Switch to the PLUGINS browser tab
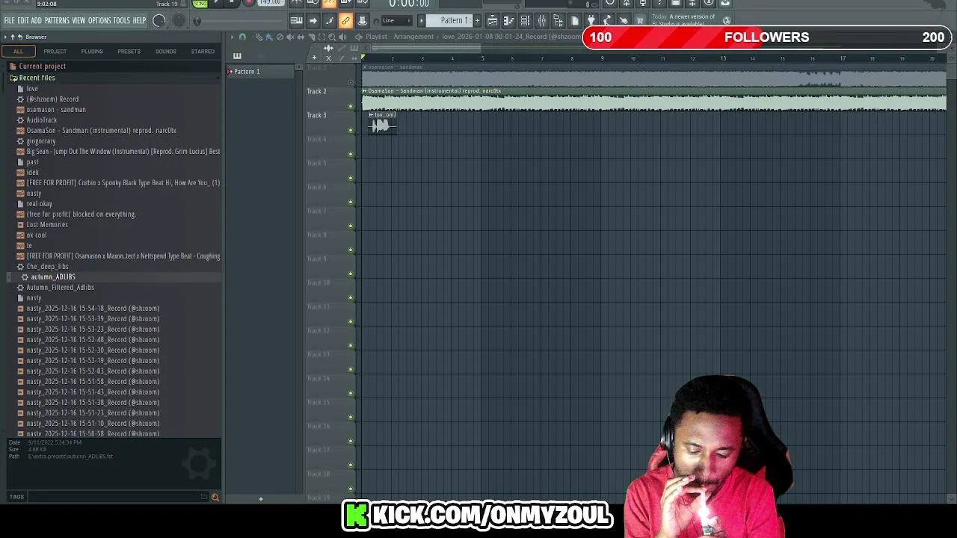Image resolution: width=957 pixels, height=538 pixels. click(92, 52)
